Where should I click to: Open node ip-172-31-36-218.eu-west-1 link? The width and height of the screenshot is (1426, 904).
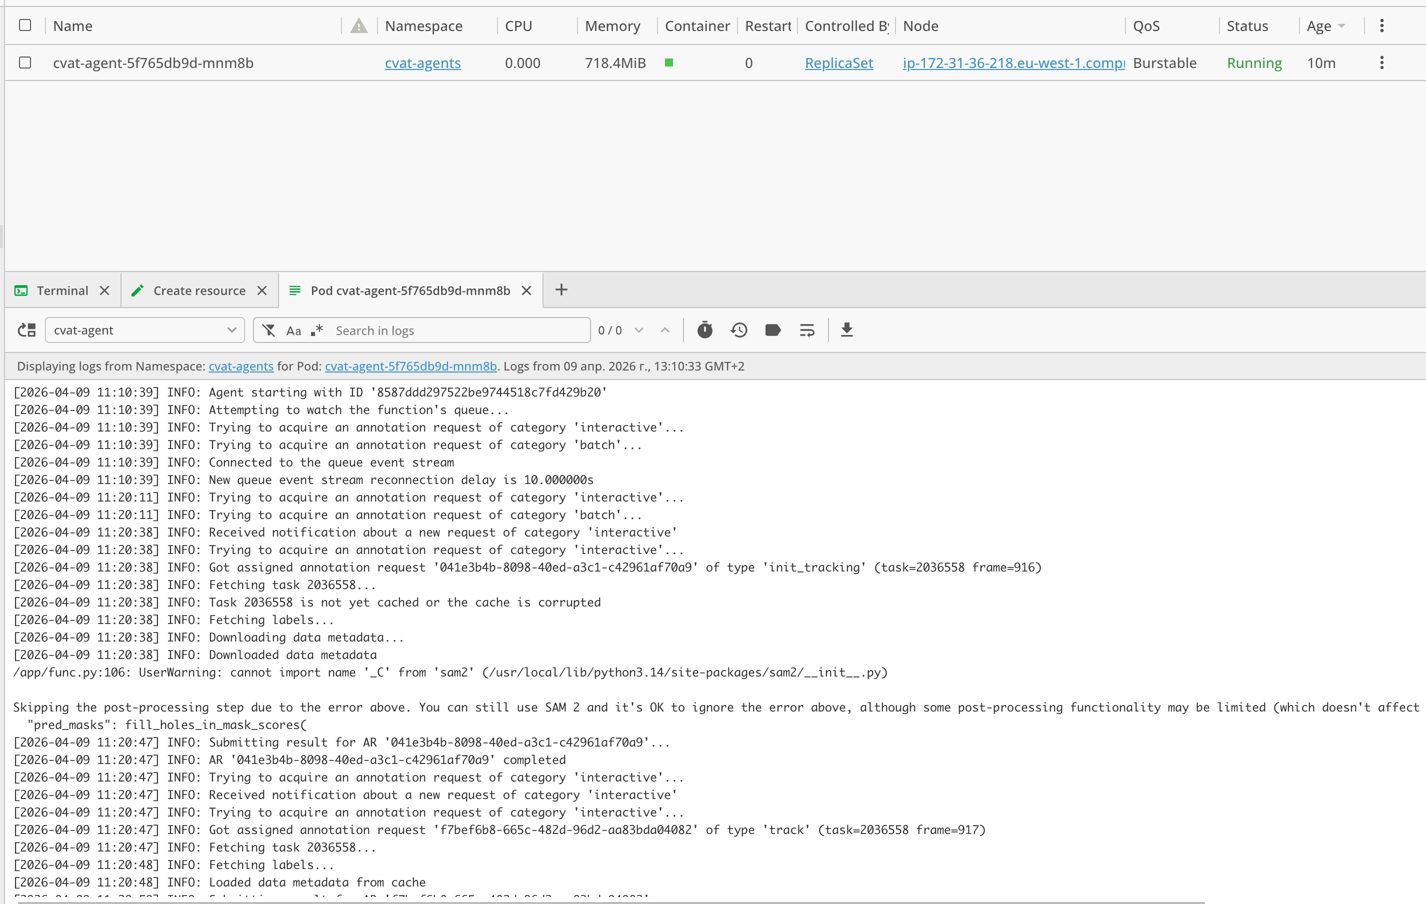coord(1013,63)
